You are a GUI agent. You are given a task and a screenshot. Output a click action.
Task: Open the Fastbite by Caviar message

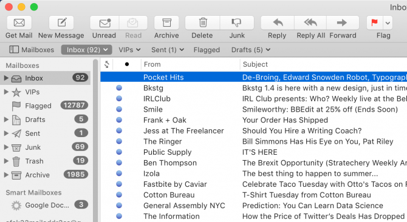(253, 184)
